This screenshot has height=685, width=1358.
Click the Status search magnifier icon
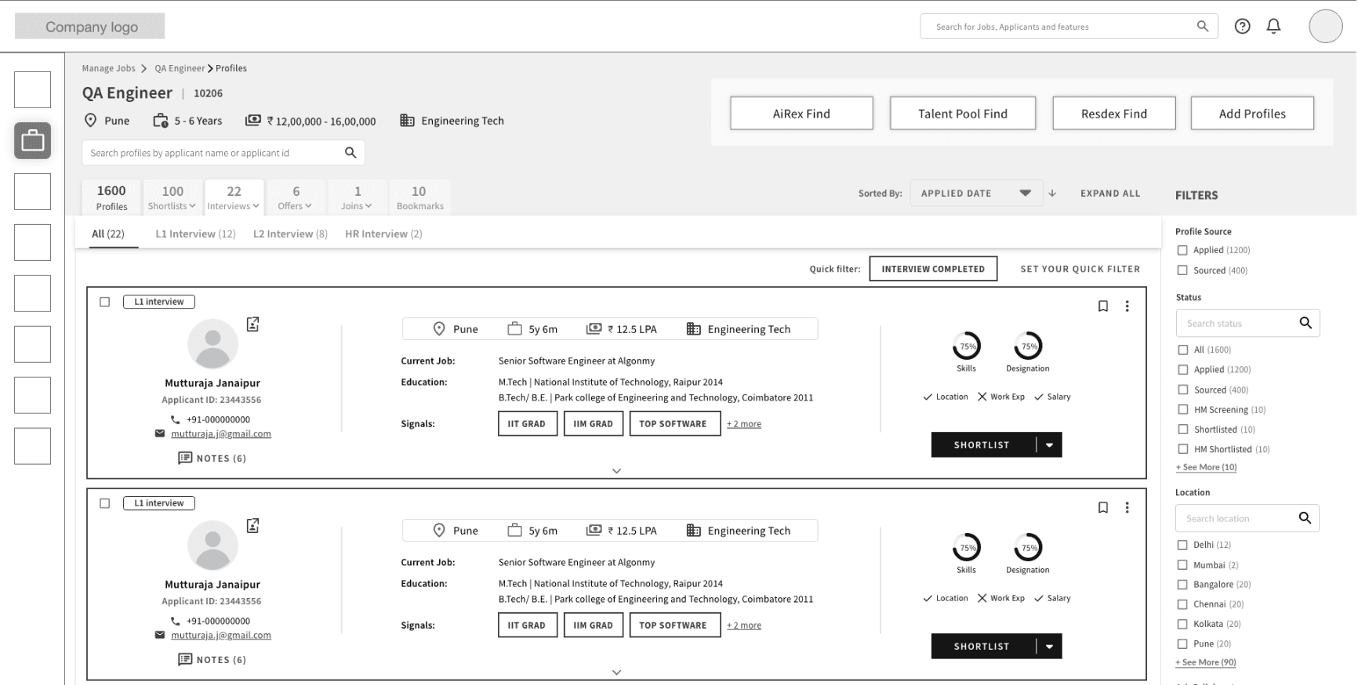(1305, 323)
